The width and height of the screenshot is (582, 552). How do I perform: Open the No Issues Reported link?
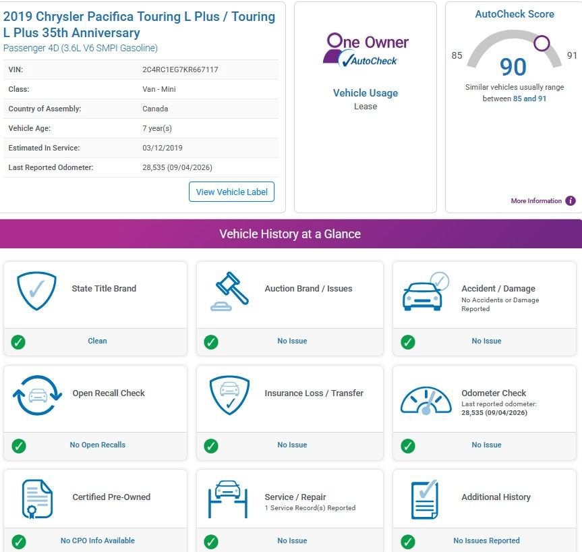tap(486, 541)
